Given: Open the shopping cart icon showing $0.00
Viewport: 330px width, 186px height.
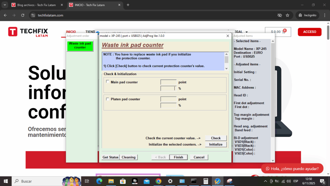Looking at the screenshot, I should 278,32.
